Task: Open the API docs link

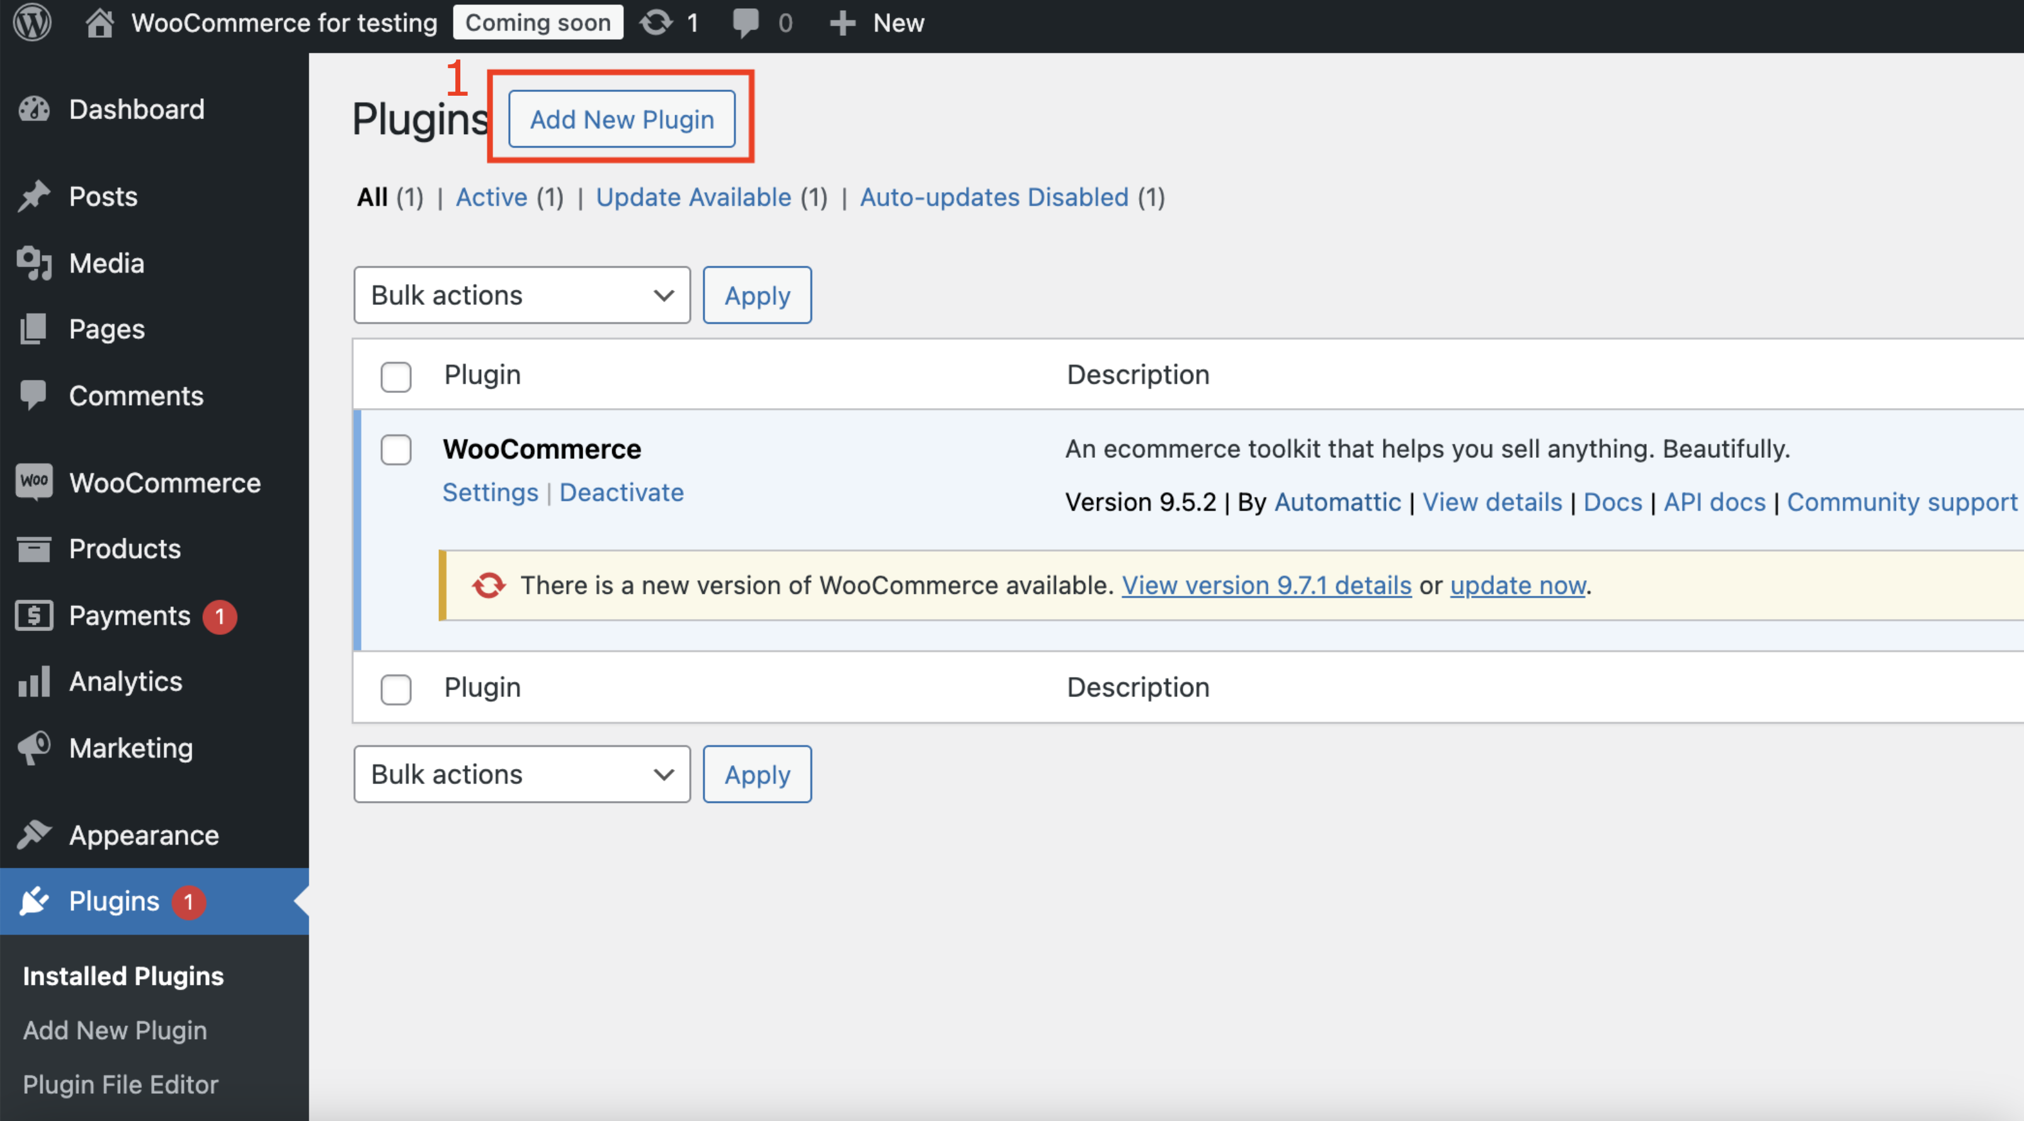Action: [x=1714, y=502]
